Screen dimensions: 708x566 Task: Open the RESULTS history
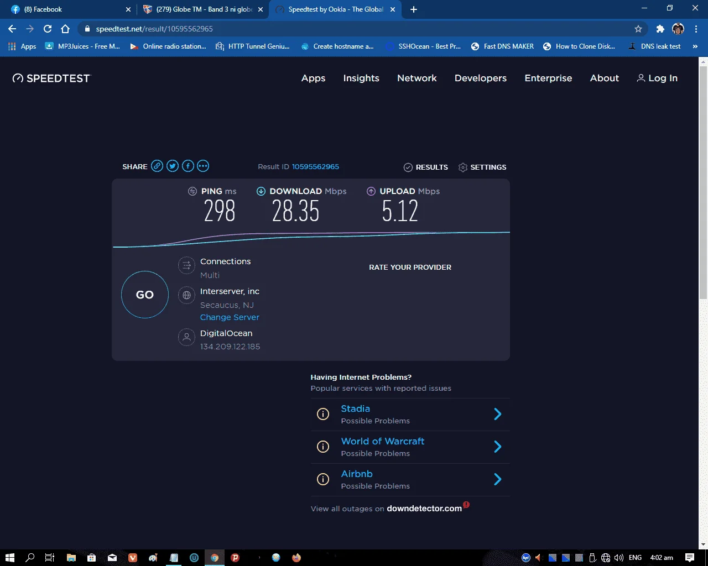[x=426, y=167]
